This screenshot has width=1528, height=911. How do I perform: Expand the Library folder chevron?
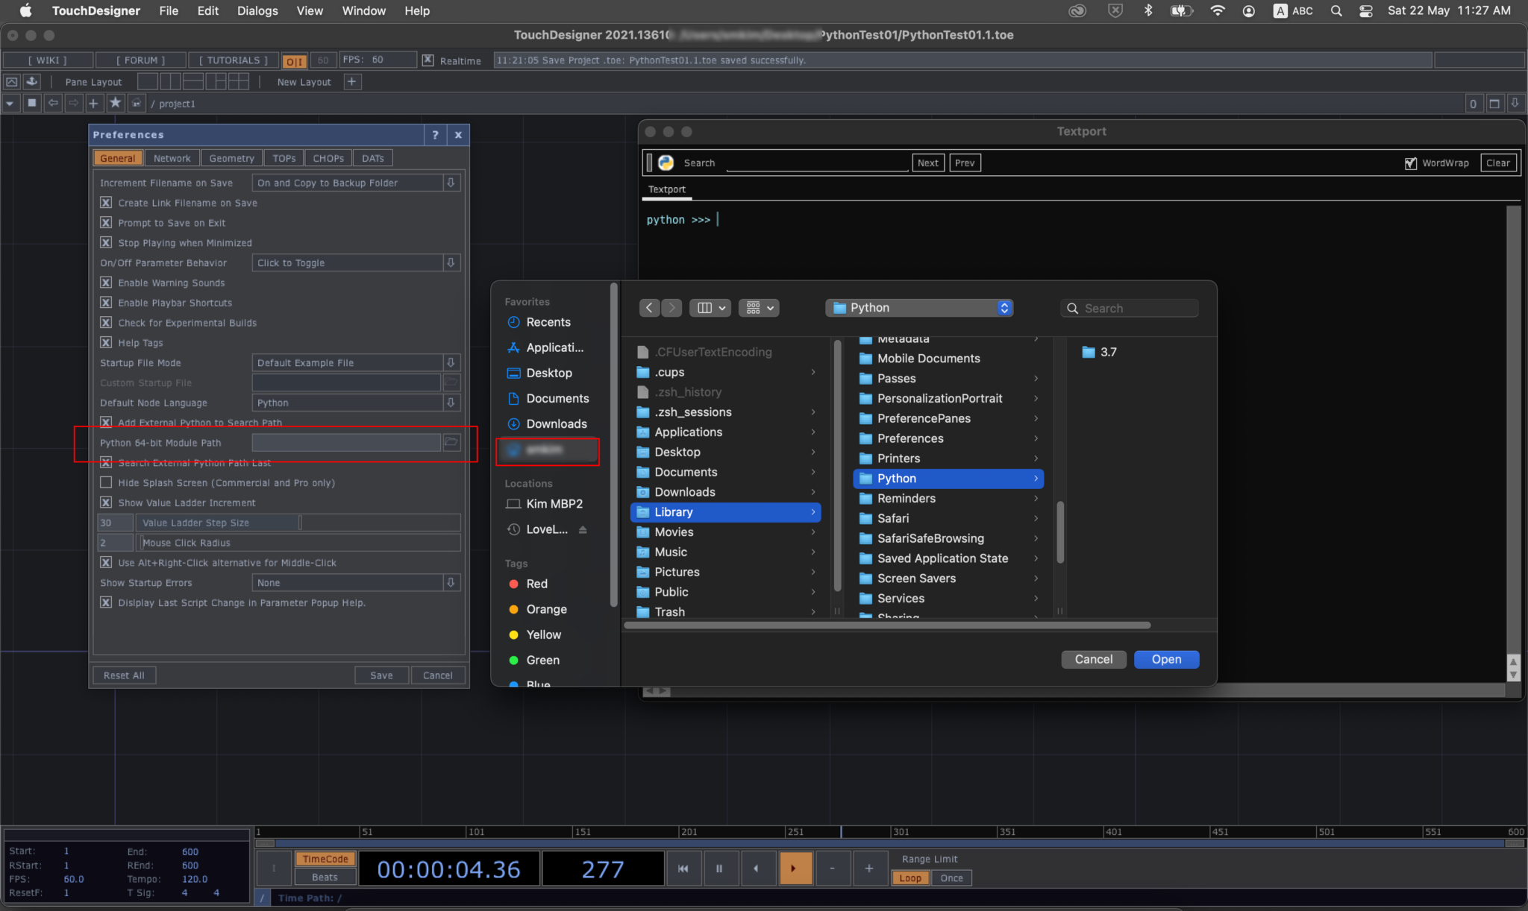pyautogui.click(x=812, y=512)
